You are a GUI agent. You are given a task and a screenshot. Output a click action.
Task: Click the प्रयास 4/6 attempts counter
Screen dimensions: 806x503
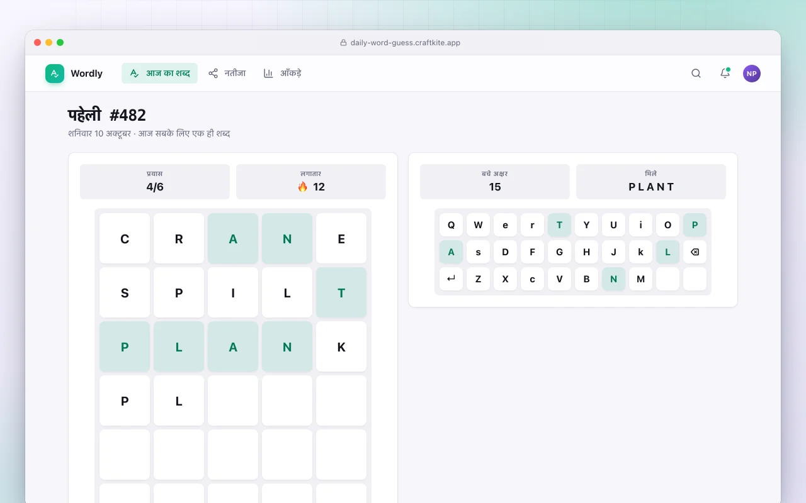pos(155,182)
